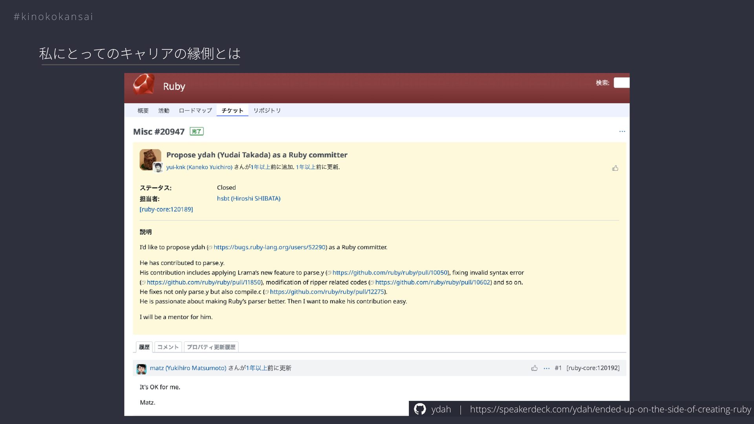Switch to the コメント tab
Image resolution: width=754 pixels, height=424 pixels.
[x=168, y=347]
